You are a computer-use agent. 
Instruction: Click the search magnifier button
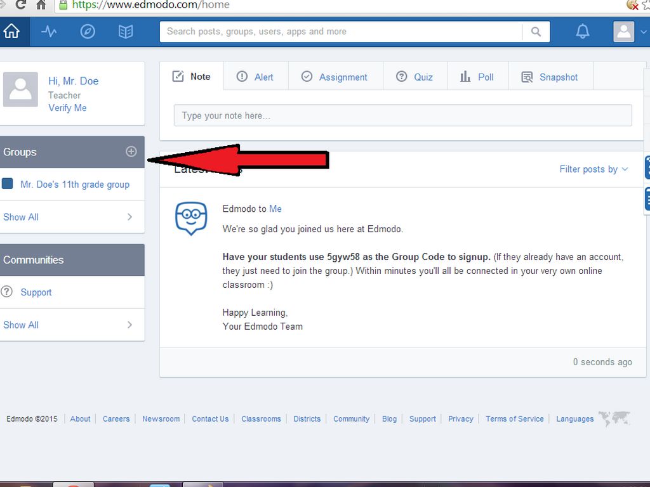(x=536, y=31)
